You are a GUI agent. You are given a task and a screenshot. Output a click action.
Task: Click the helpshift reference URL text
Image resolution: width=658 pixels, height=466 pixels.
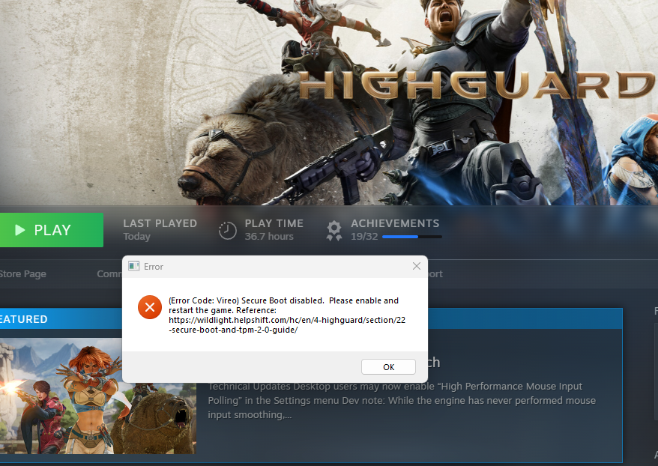pyautogui.click(x=287, y=325)
